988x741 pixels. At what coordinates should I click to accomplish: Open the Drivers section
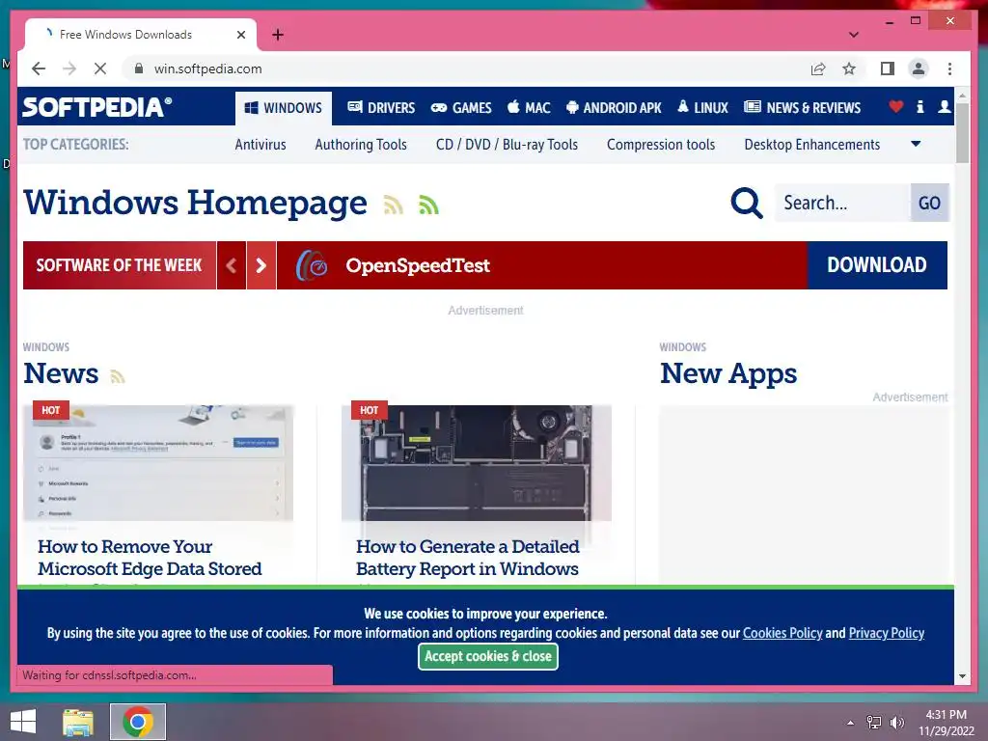click(381, 108)
